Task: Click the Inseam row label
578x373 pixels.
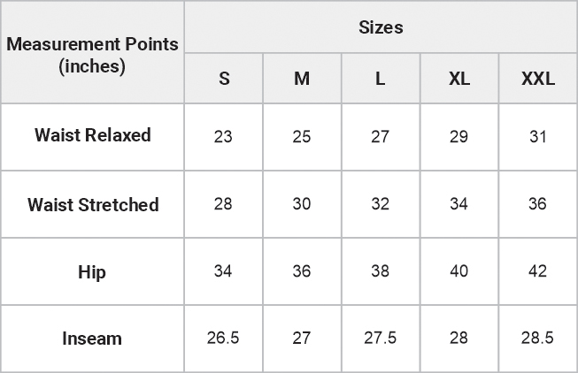Action: tap(92, 339)
